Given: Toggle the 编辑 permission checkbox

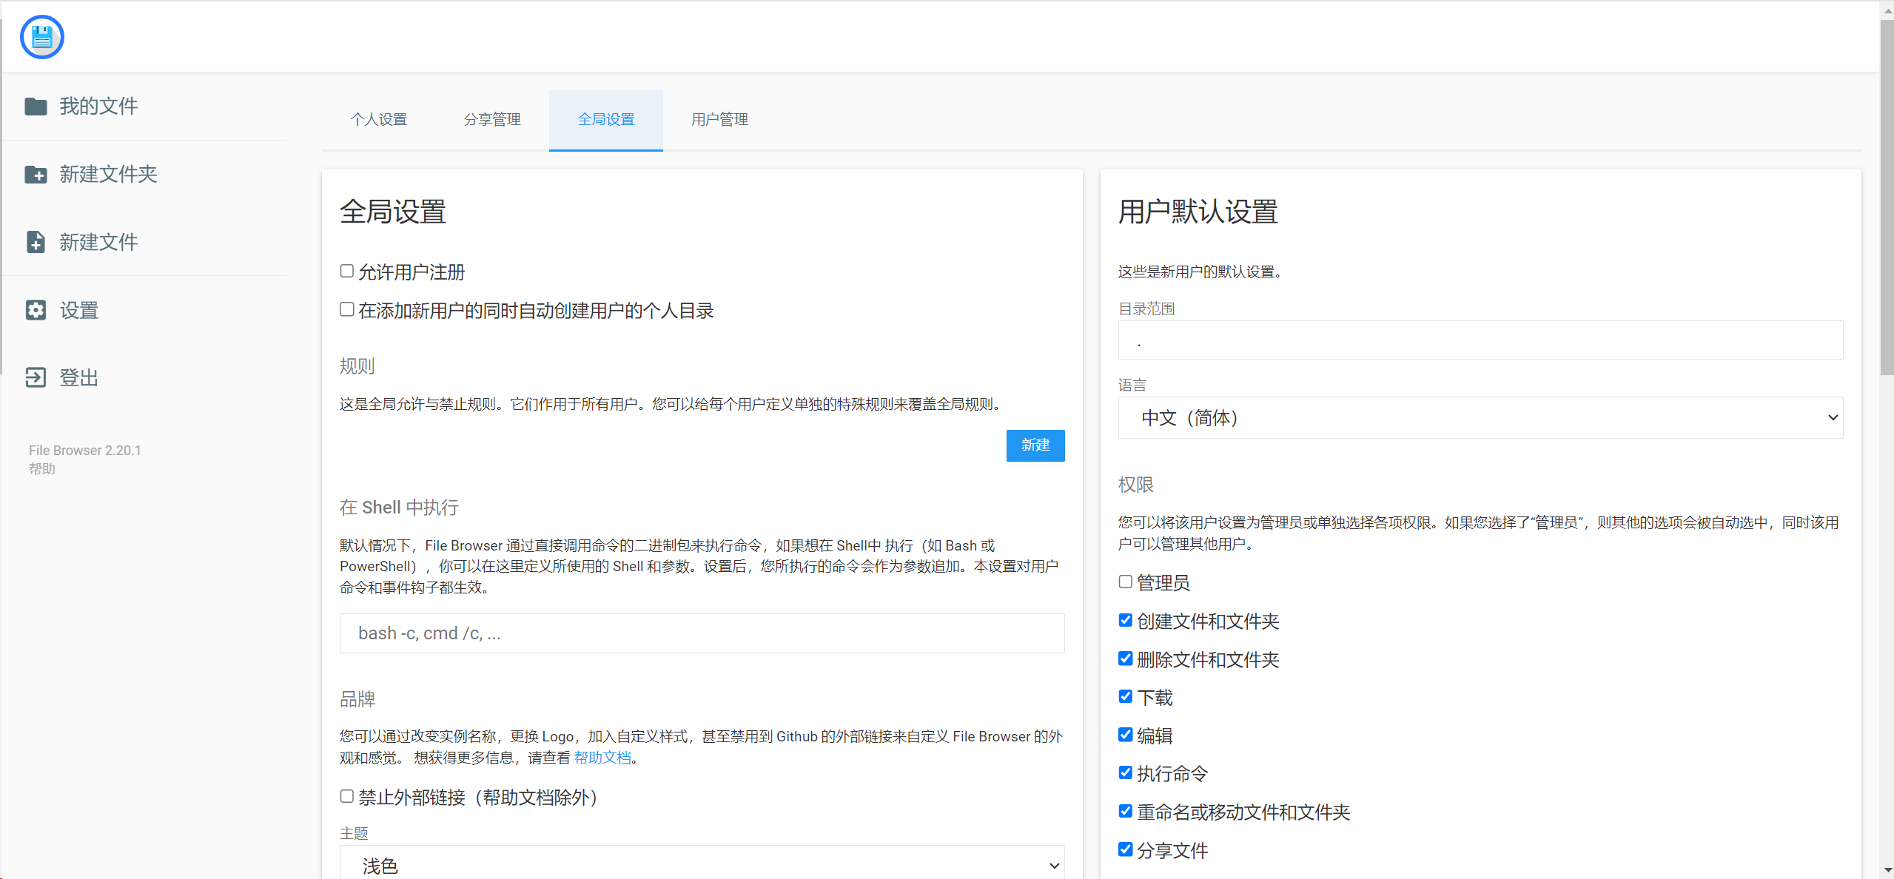Looking at the screenshot, I should pyautogui.click(x=1125, y=735).
